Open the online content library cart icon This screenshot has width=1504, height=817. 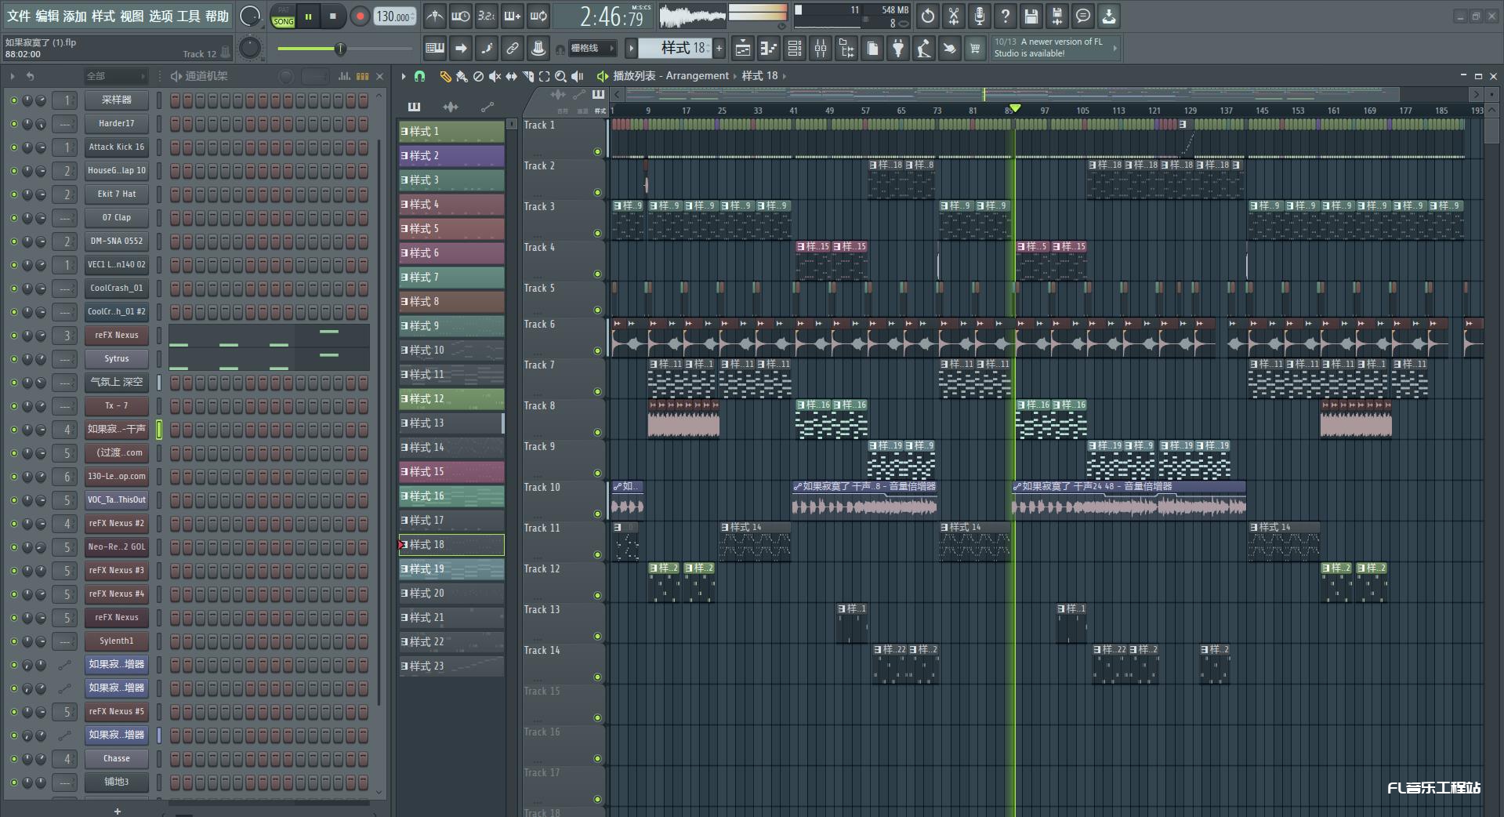(975, 49)
